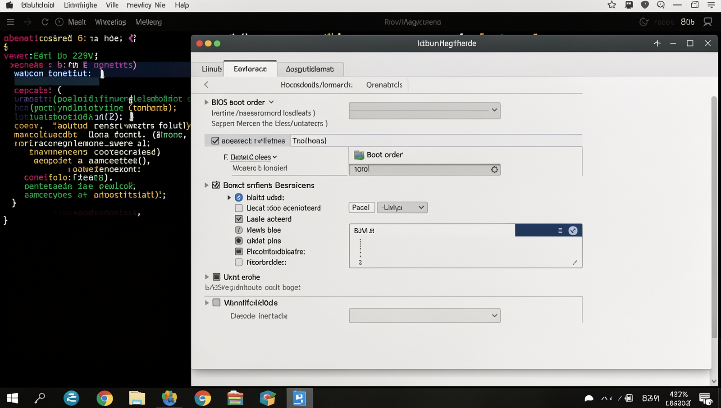
Task: Click the Pacel button
Action: click(361, 208)
